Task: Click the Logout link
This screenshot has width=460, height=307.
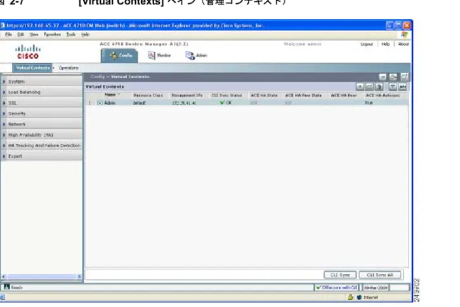Action: (x=367, y=44)
